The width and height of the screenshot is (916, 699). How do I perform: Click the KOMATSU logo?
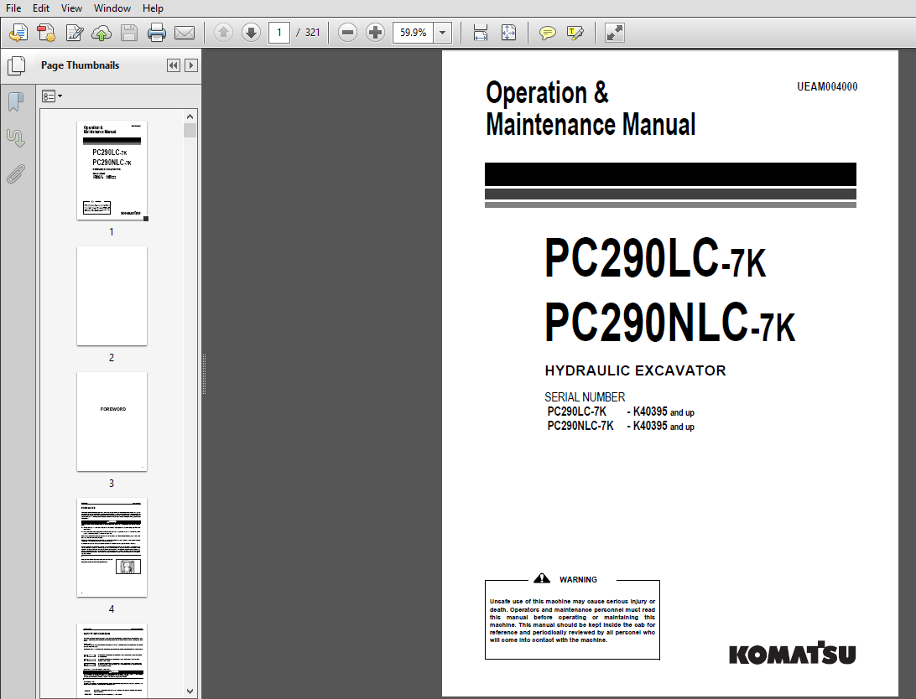pyautogui.click(x=792, y=654)
